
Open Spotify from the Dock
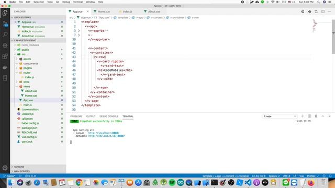(x=172, y=182)
